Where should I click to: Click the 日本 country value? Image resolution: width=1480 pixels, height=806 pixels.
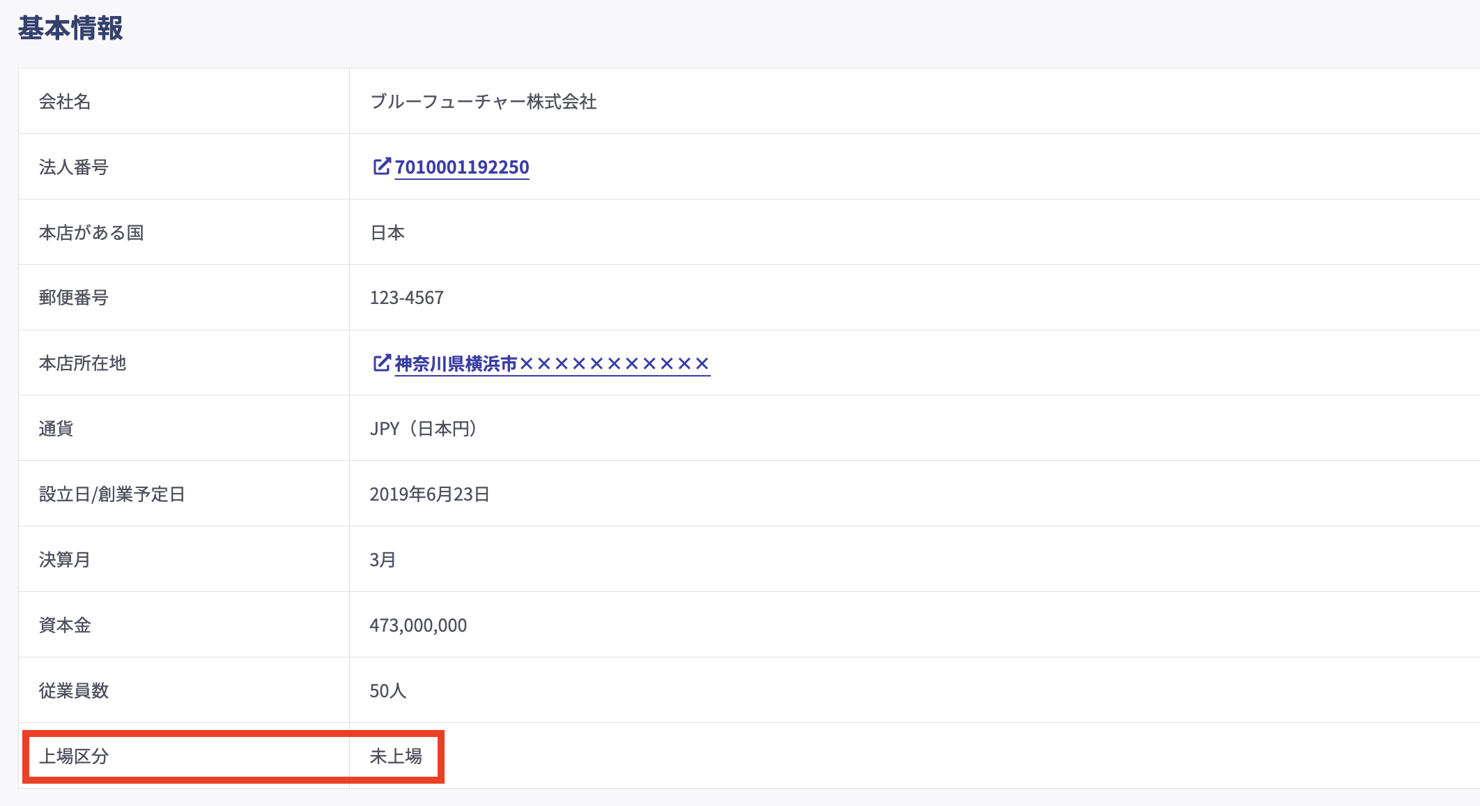(x=387, y=233)
